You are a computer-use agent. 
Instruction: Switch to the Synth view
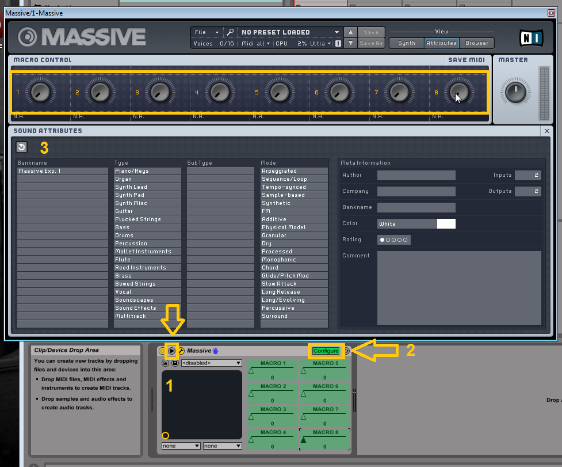point(407,43)
